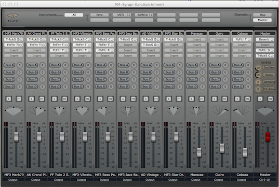Open second Insert slot on Master channel
279x187 pixels.
pyautogui.click(x=265, y=45)
